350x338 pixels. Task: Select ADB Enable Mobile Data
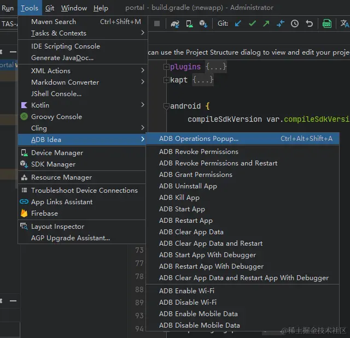243,314
